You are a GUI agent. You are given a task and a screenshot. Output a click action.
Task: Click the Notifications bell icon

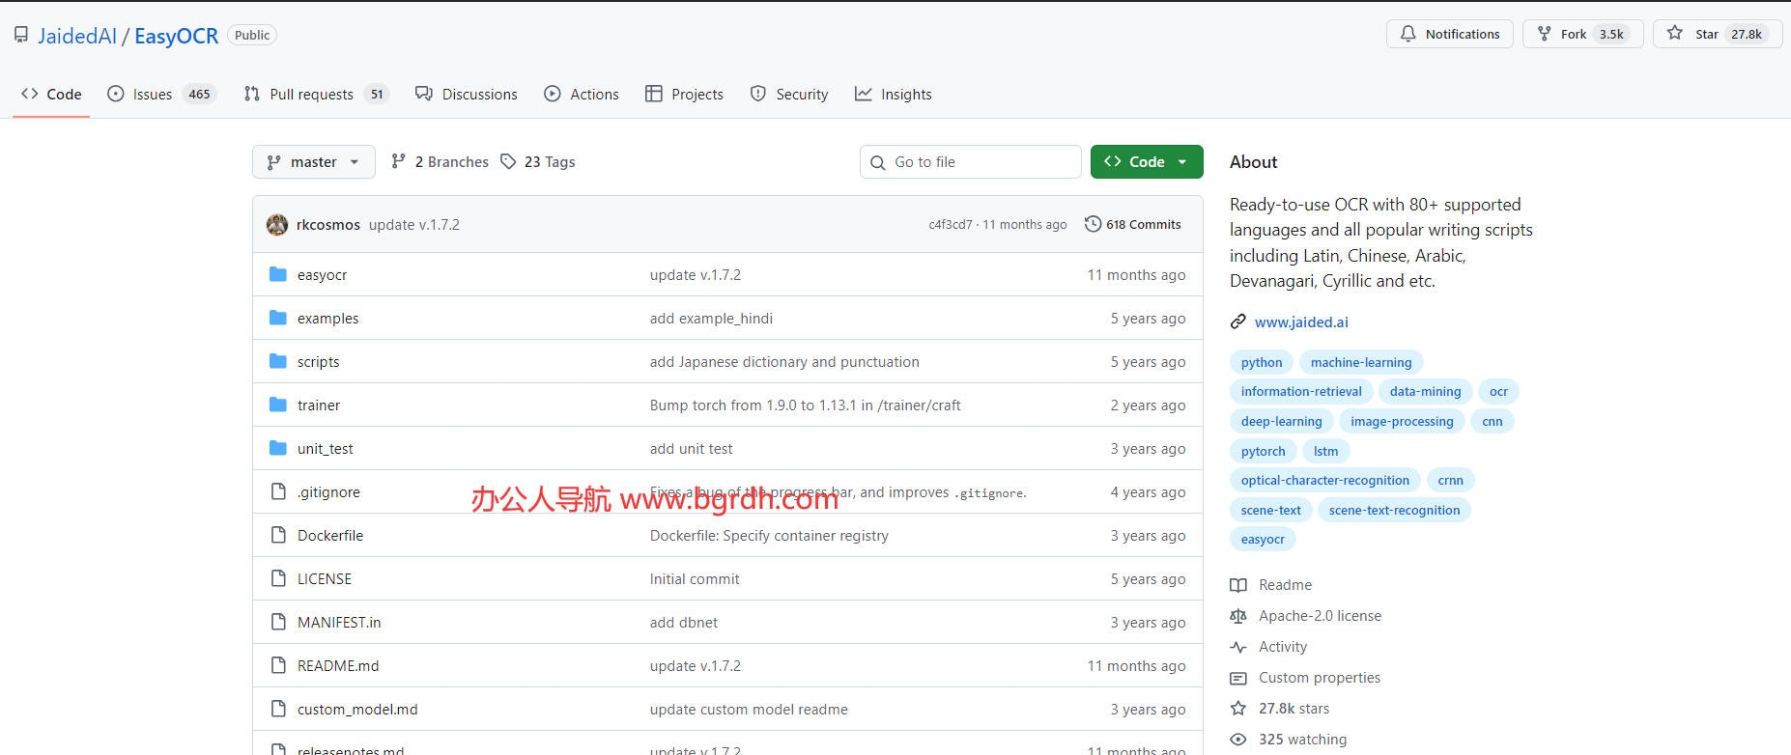tap(1408, 34)
